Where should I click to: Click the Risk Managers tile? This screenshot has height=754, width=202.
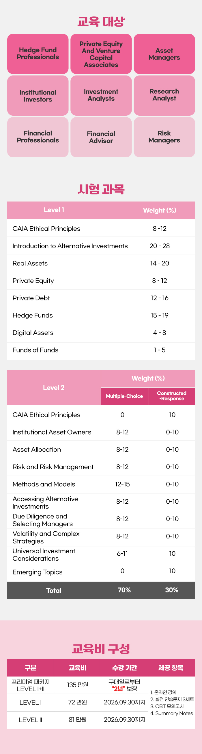[164, 137]
